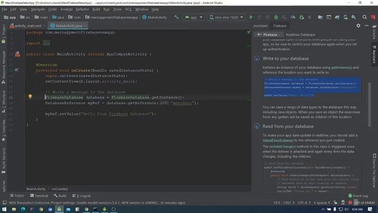The height and width of the screenshot is (213, 378).
Task: Click the ValueEventListener link
Action: [x=278, y=140]
